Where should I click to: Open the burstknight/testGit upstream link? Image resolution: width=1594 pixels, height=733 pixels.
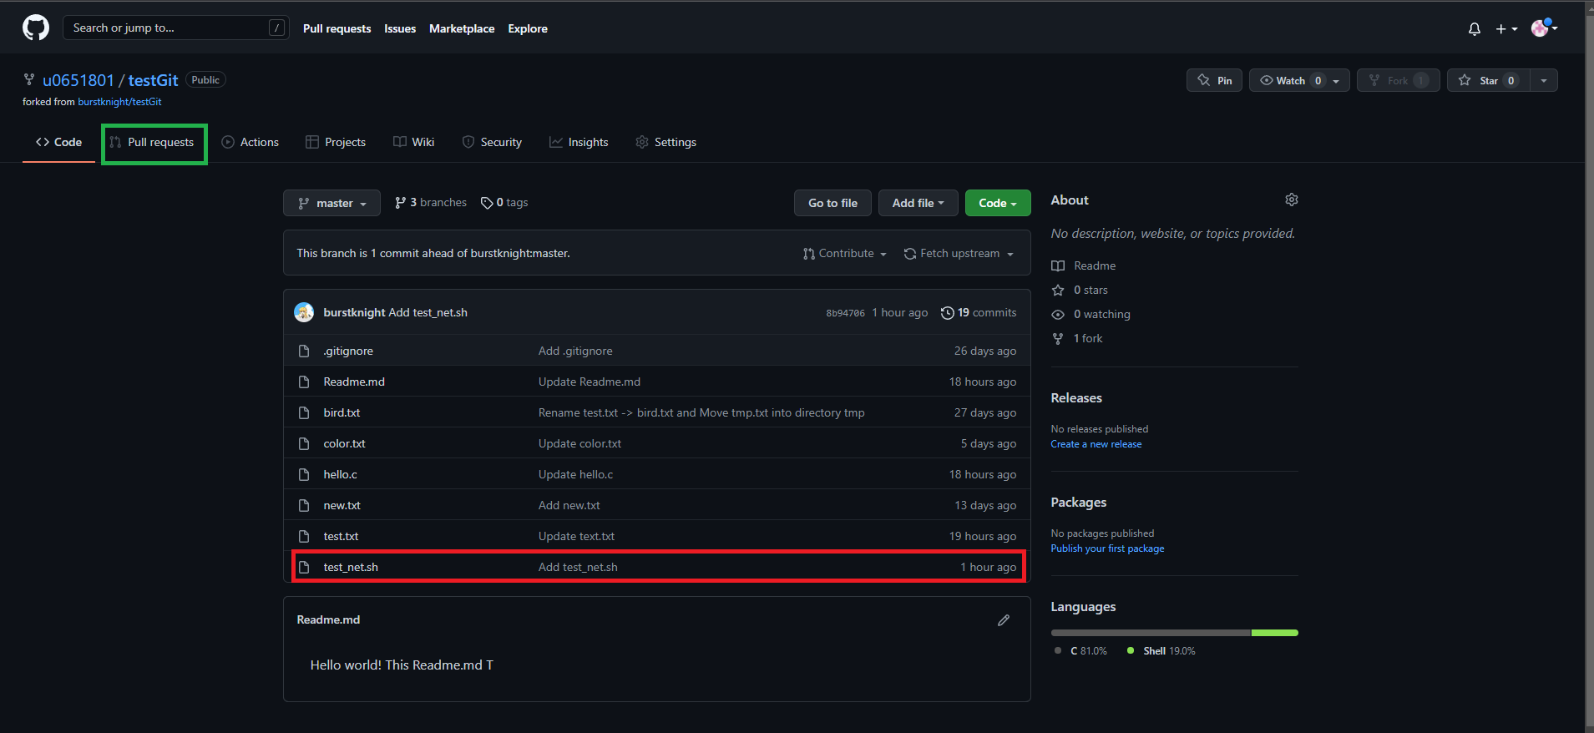[x=119, y=102]
